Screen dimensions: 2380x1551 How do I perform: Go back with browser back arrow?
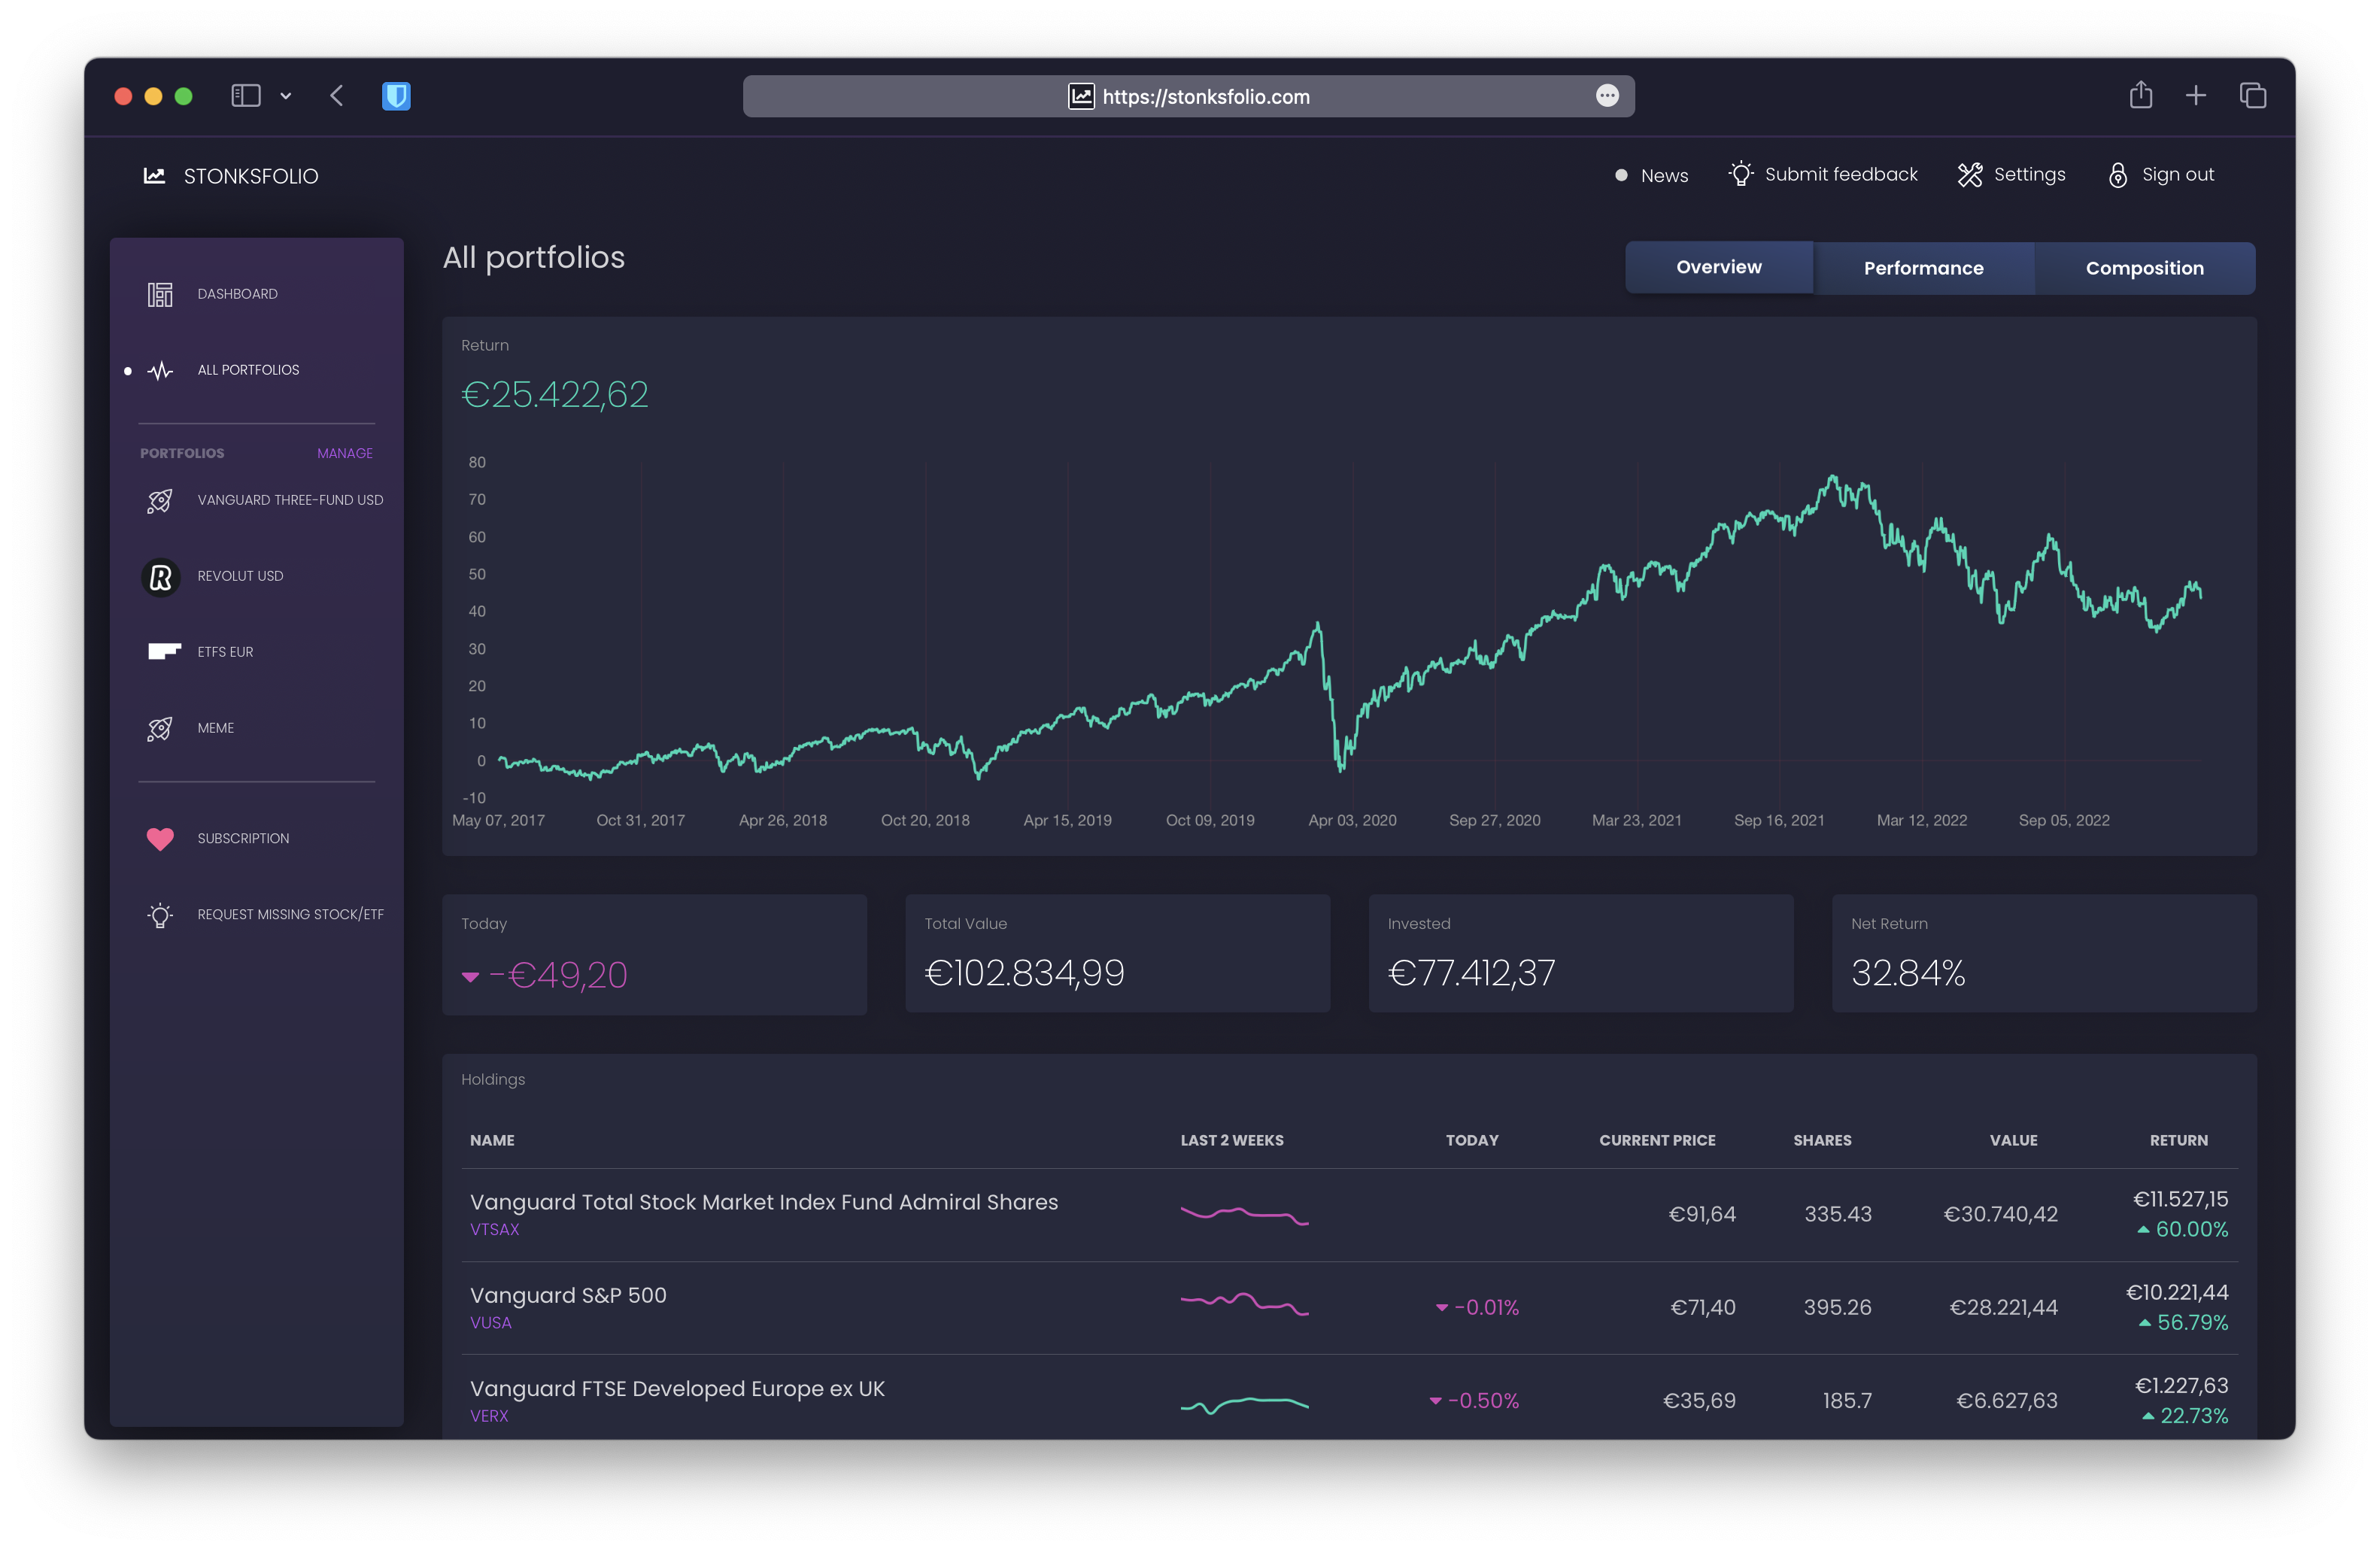(x=337, y=96)
